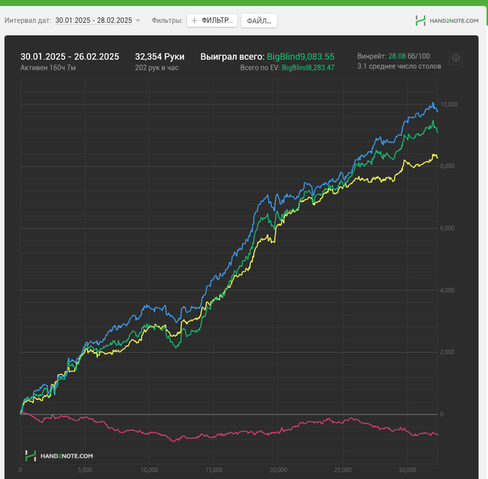Add a new filter with ФИЛЬТР button
The image size is (488, 479).
tap(212, 20)
